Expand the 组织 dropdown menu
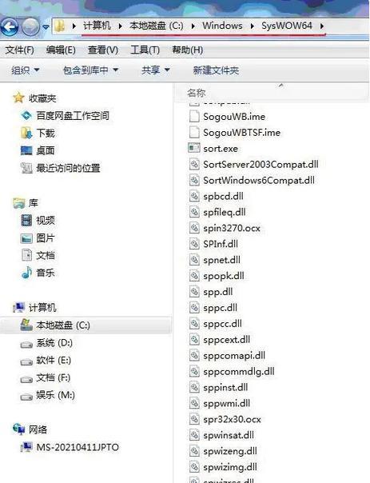The height and width of the screenshot is (483, 370). pos(26,70)
